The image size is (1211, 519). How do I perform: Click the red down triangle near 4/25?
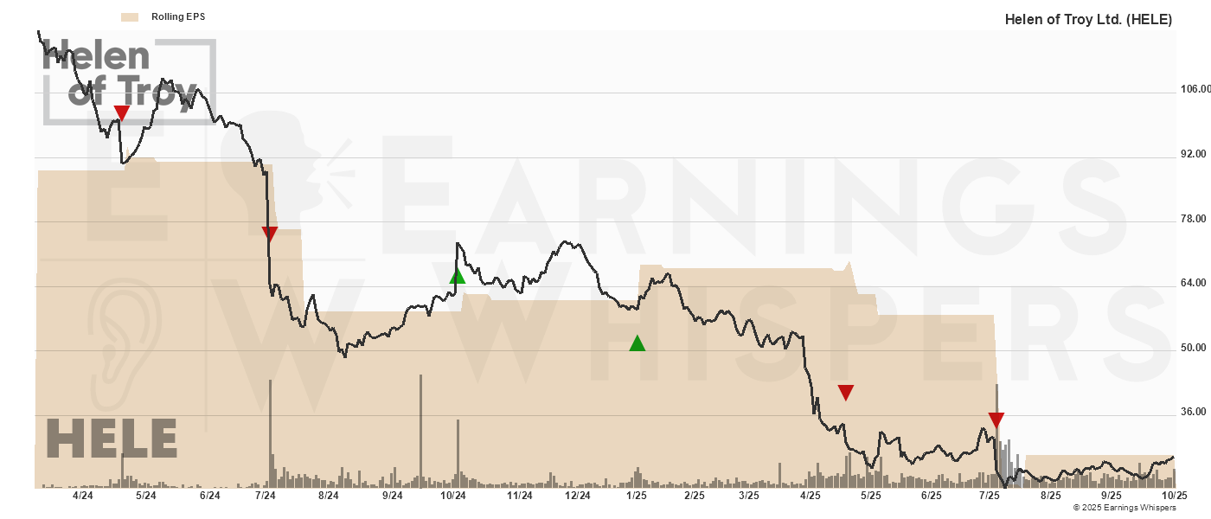point(846,393)
